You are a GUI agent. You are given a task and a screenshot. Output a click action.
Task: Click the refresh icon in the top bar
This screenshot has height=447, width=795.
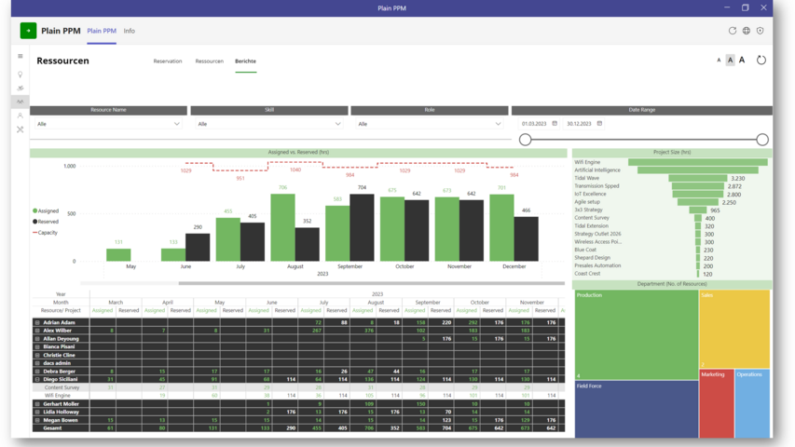[733, 31]
